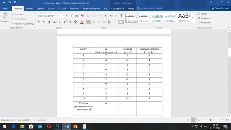Toggle bold (Ж) formatting
This screenshot has height=130, width=231.
coord(39,22)
